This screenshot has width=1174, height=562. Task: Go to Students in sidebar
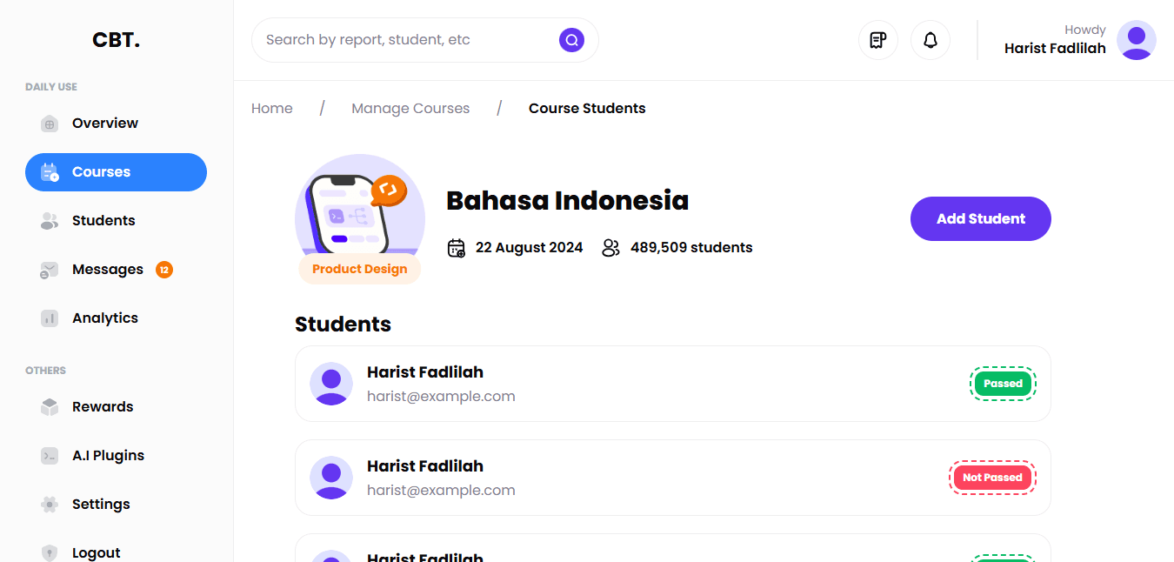click(103, 221)
